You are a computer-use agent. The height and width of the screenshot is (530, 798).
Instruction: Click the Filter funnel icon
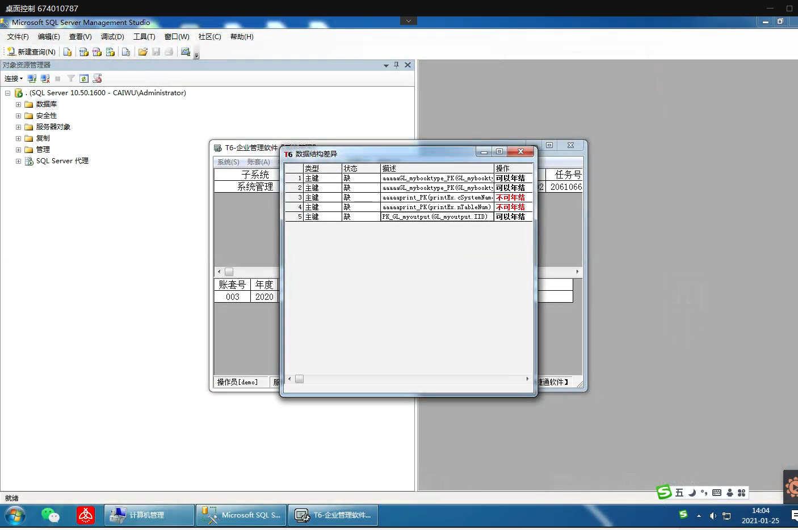click(71, 79)
